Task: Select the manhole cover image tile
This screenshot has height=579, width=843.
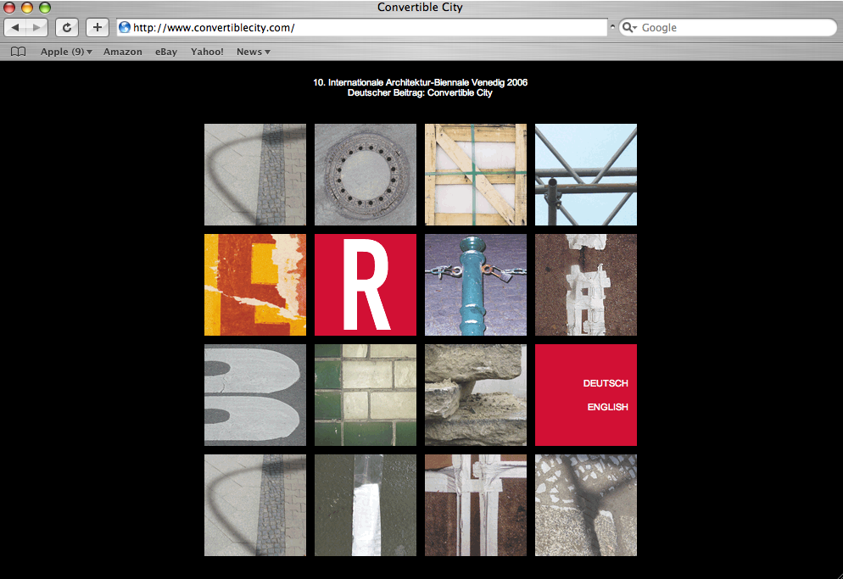Action: 366,175
